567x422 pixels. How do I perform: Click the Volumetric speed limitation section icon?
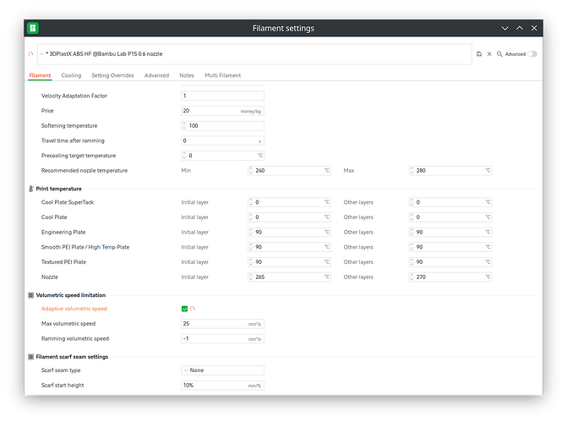tap(31, 295)
